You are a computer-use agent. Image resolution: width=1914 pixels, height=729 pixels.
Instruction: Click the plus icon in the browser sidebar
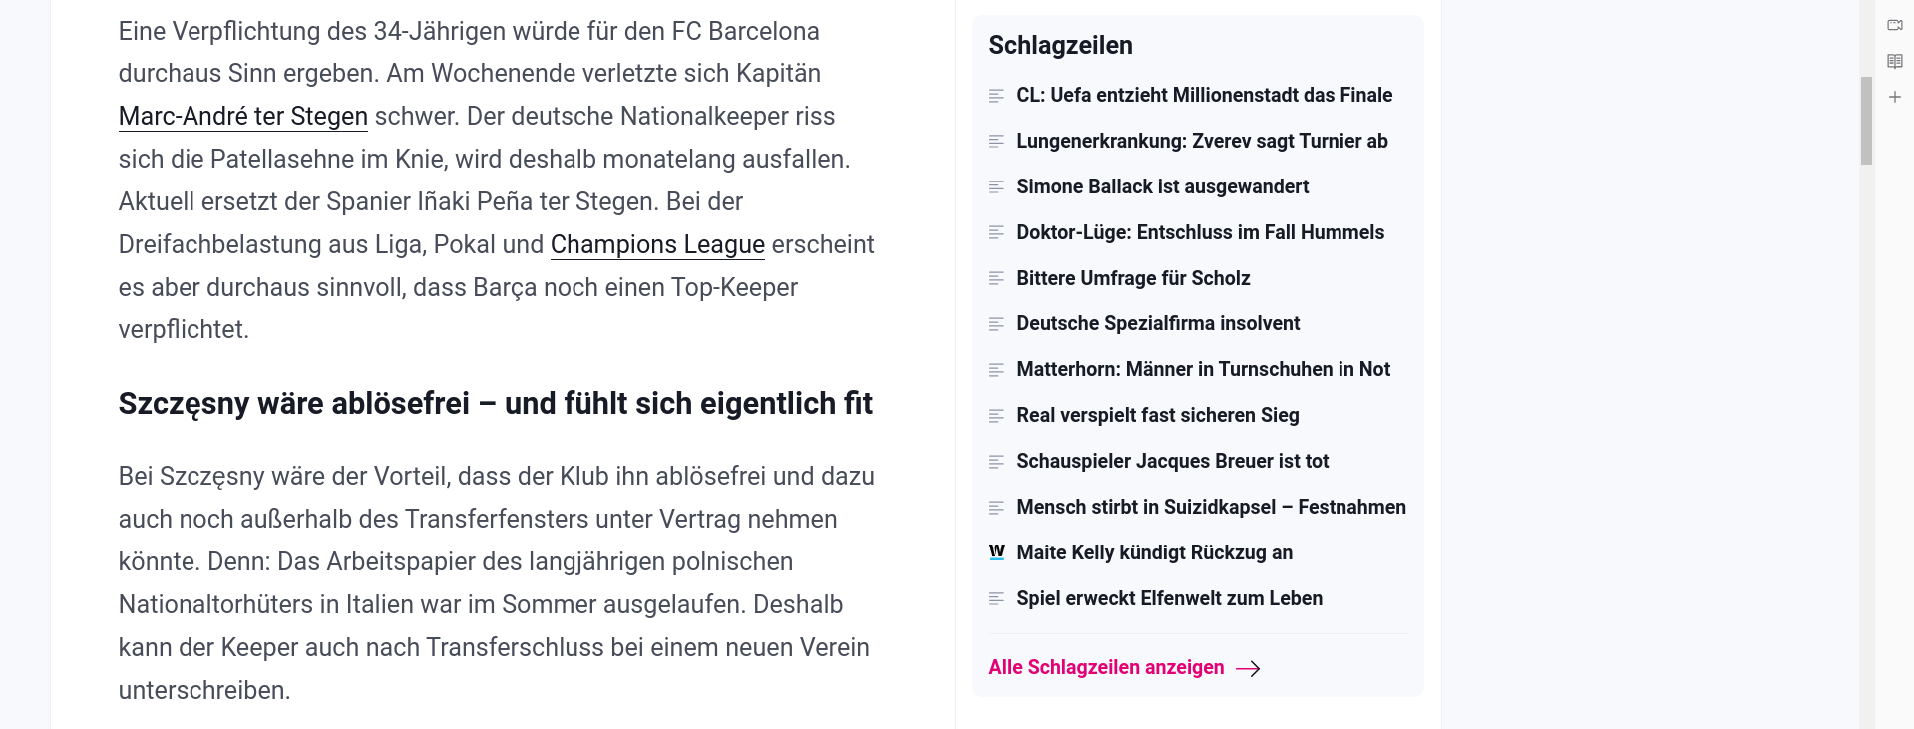[1895, 97]
